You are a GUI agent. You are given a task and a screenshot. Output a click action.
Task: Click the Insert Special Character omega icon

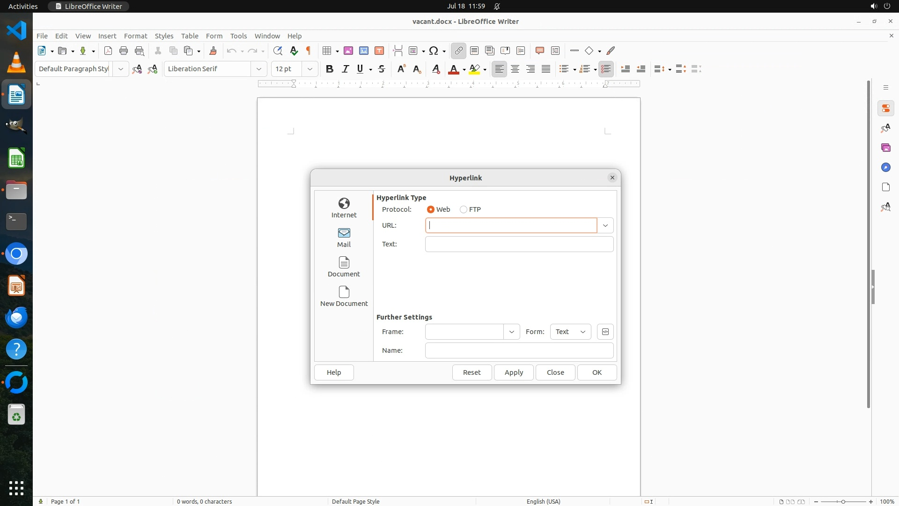434,51
